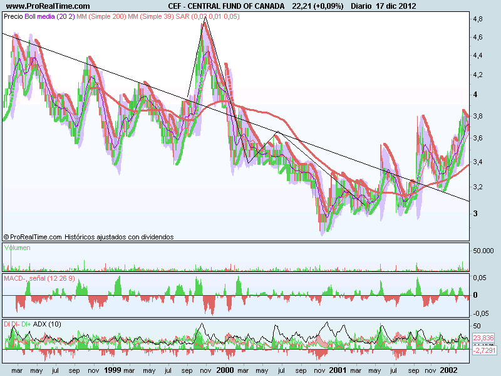Click the 'nov' label just before 2000
Screen dimensions: 501x376
pyautogui.click(x=205, y=370)
